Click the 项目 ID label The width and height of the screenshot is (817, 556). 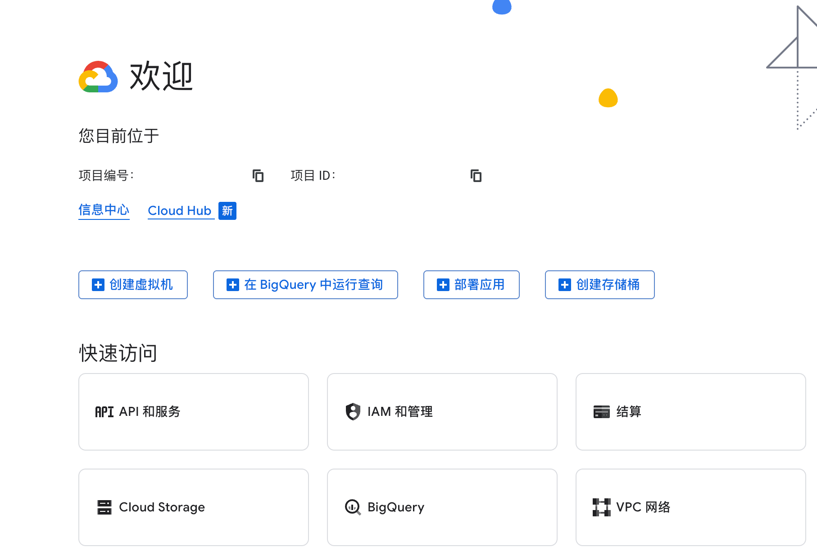tap(313, 175)
